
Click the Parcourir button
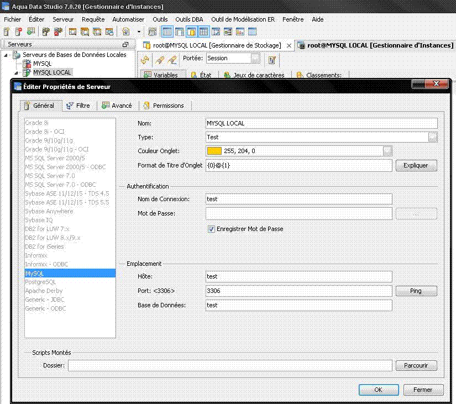click(x=416, y=366)
